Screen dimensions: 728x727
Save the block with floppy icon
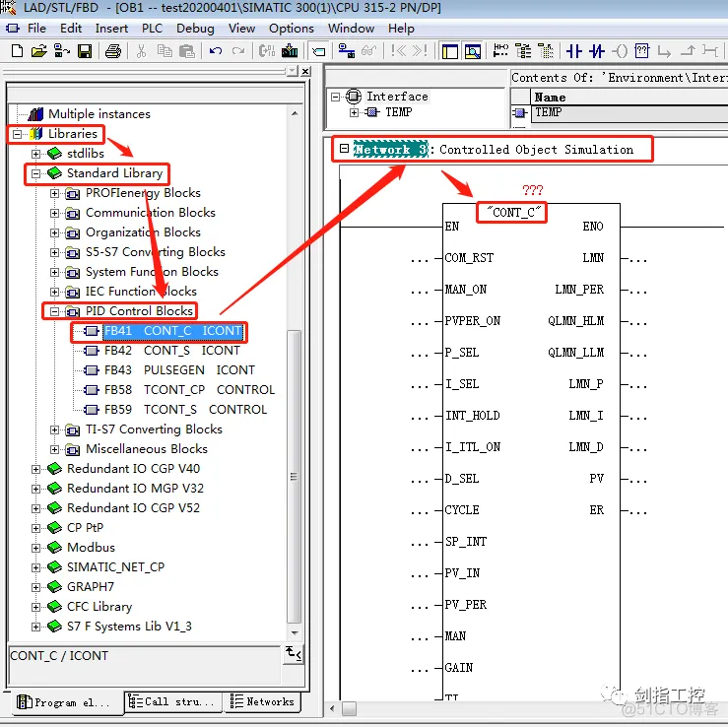click(x=85, y=50)
